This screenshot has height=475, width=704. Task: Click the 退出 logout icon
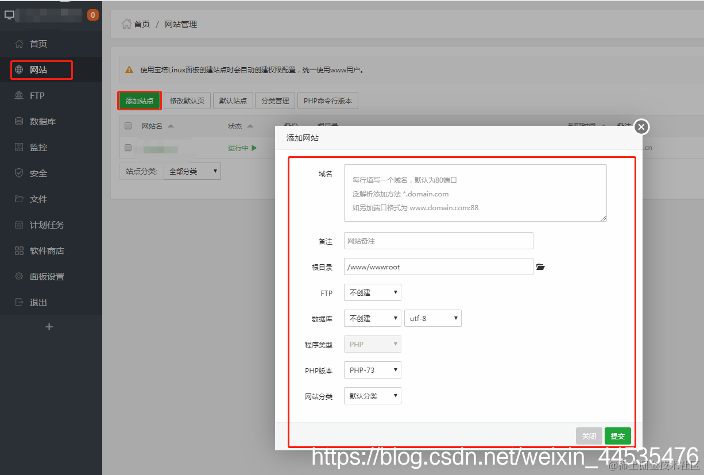pos(19,302)
